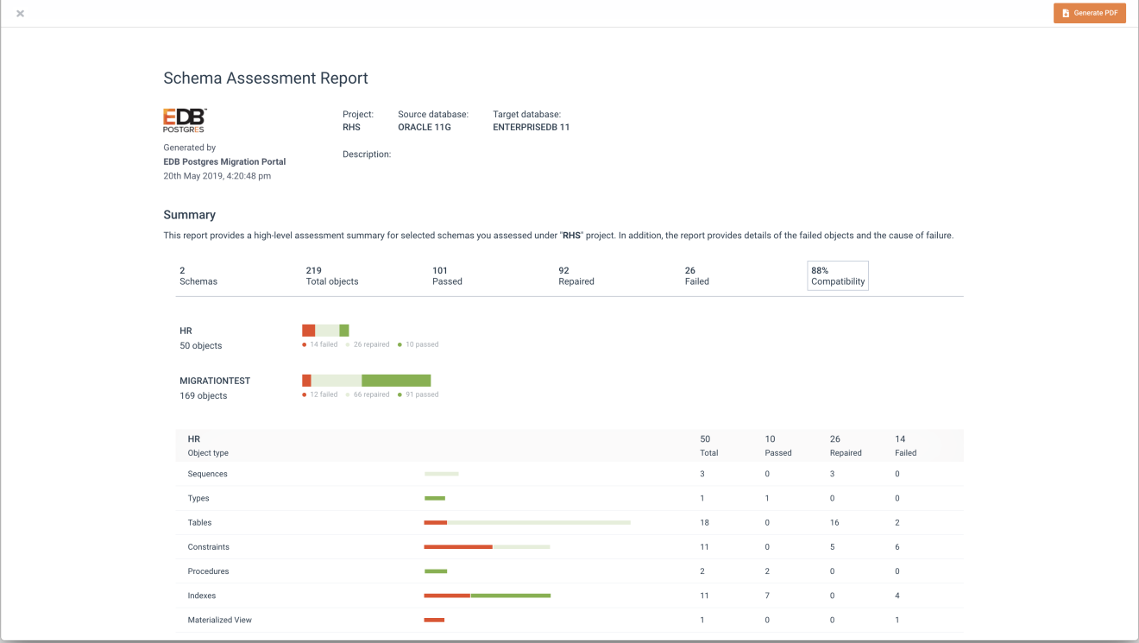The height and width of the screenshot is (643, 1139).
Task: Click the 2 Schemas summary stat
Action: 198,276
